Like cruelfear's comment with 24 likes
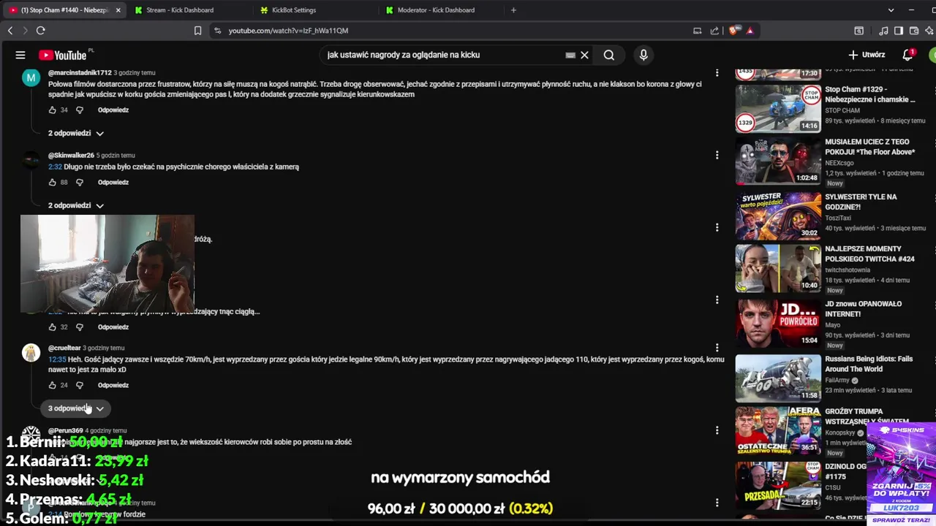 click(x=52, y=385)
